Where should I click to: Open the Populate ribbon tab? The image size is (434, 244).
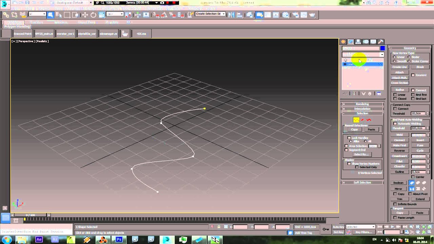click(112, 22)
